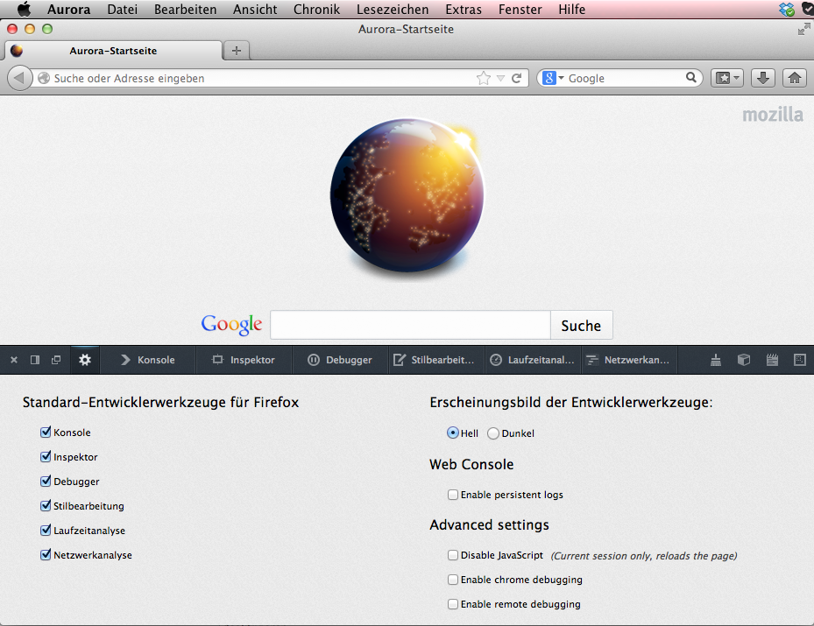Click the globe icon in address bar
The height and width of the screenshot is (626, 814).
coord(44,78)
